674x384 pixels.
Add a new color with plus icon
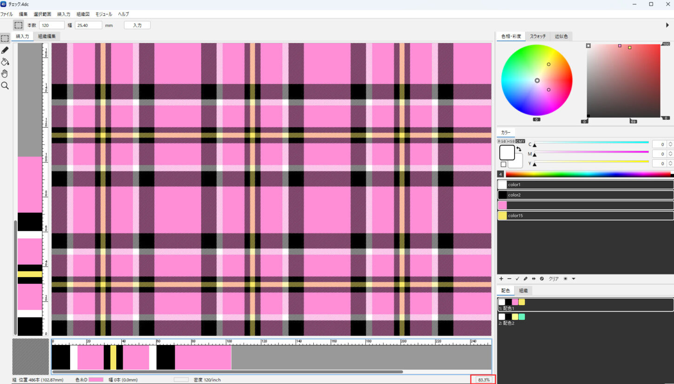click(x=501, y=279)
